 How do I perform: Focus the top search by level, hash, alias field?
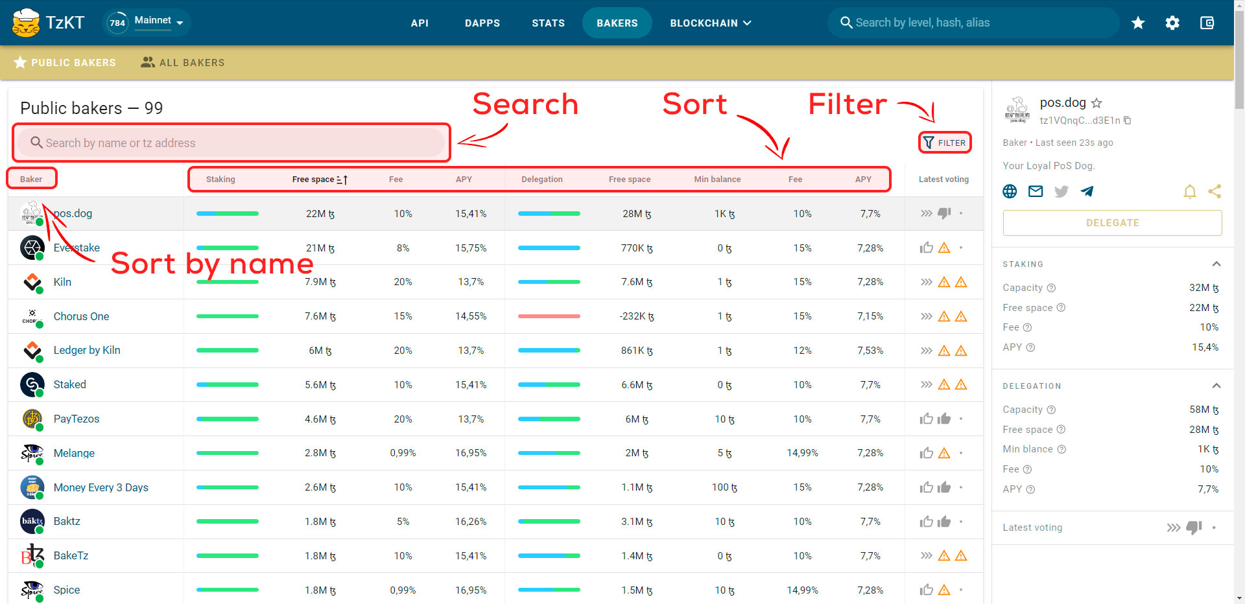[x=973, y=23]
